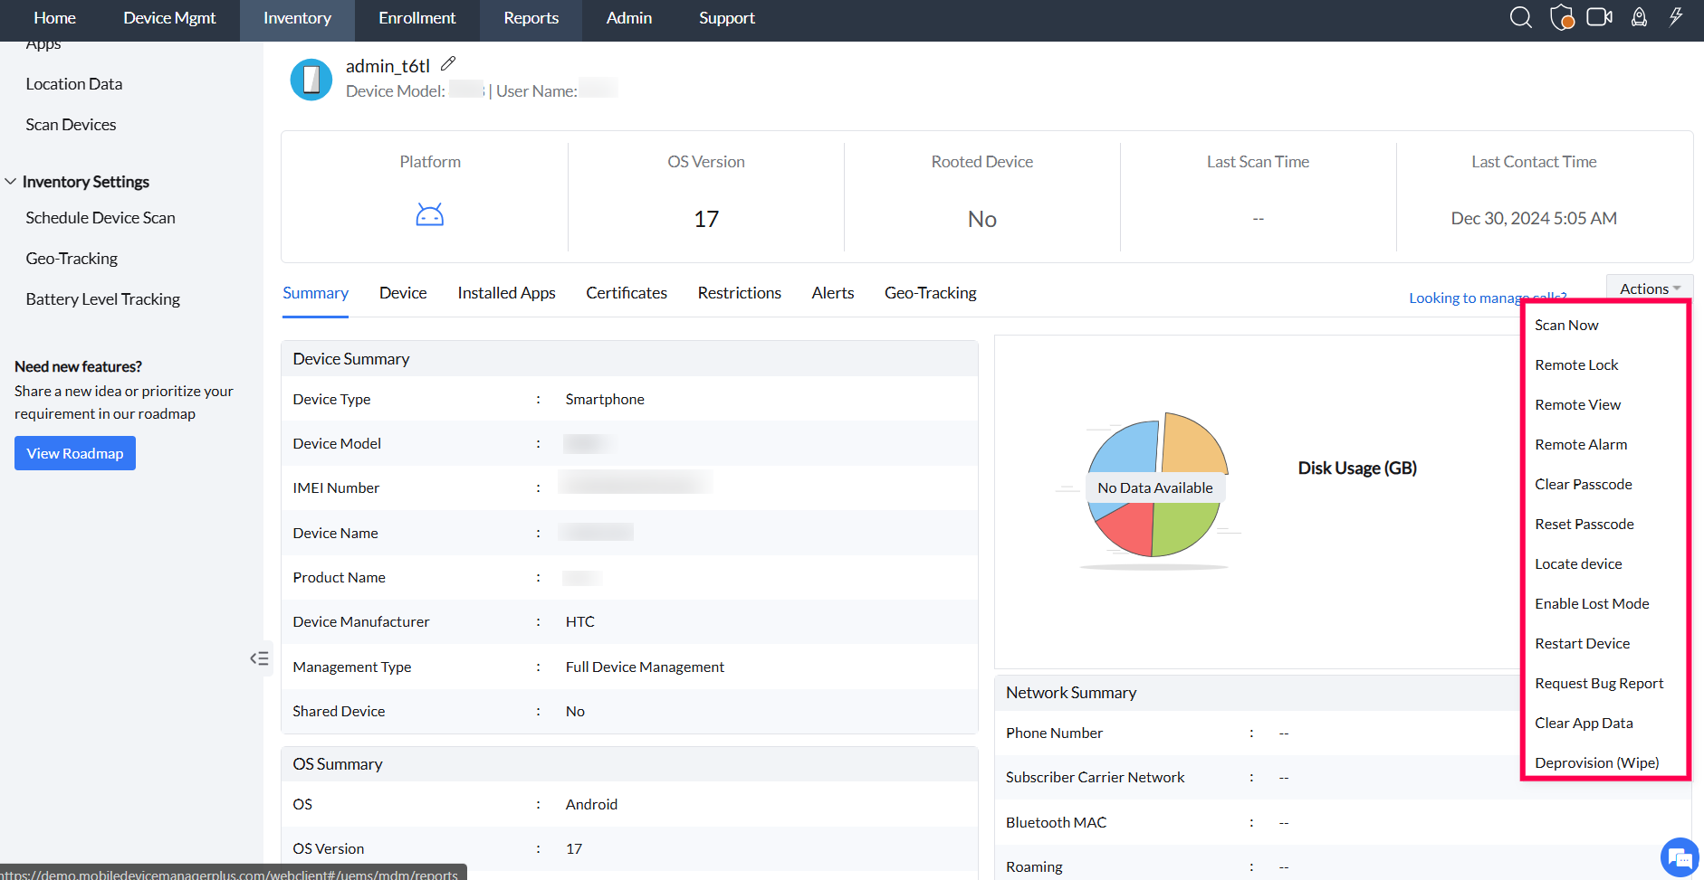Screen dimensions: 1704x880
Task: Click the View Roadmap button
Action: click(74, 452)
